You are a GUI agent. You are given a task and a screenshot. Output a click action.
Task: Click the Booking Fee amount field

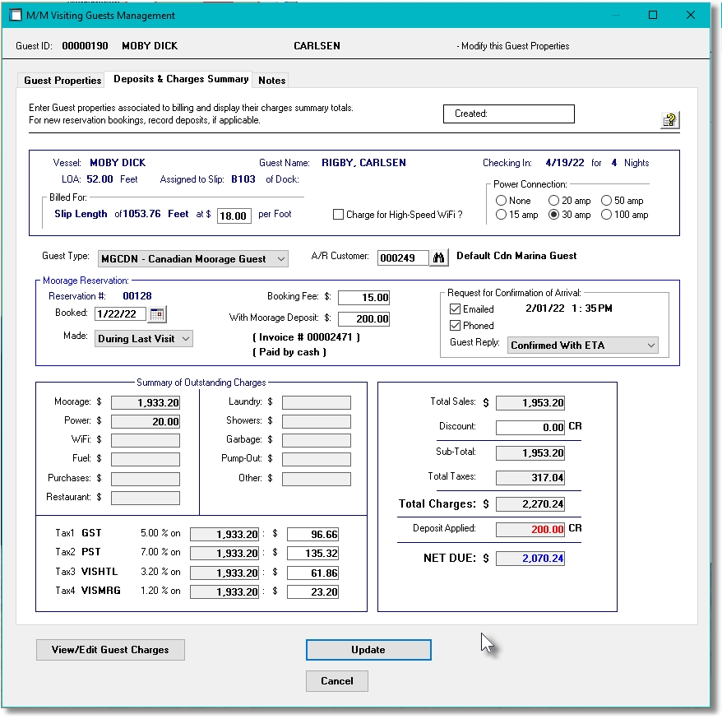point(363,297)
